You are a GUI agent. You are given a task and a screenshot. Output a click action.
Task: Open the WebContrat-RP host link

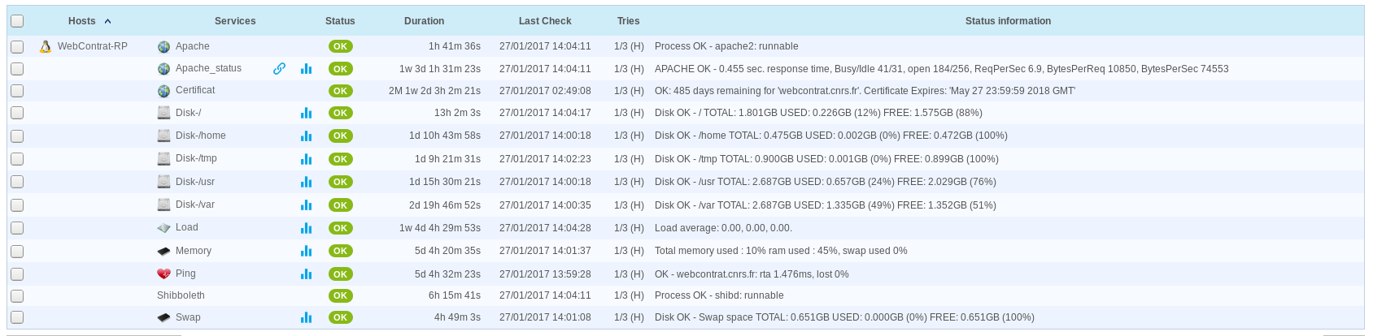(93, 46)
